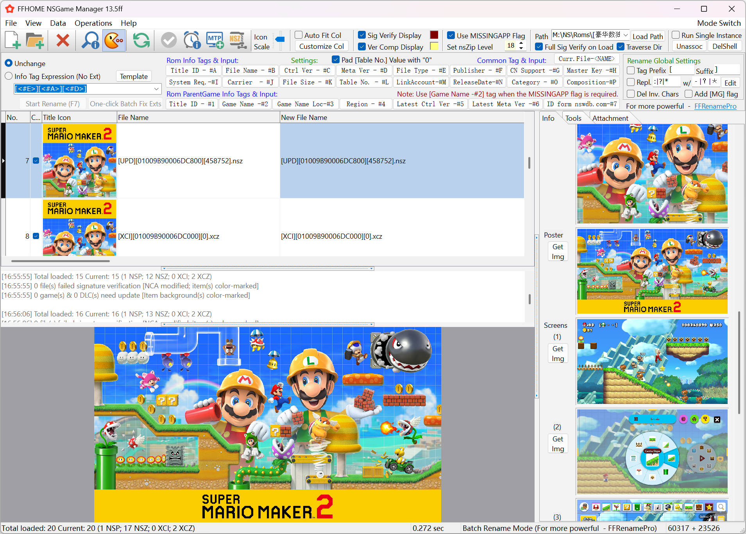Switch to the Info tab

click(x=548, y=118)
